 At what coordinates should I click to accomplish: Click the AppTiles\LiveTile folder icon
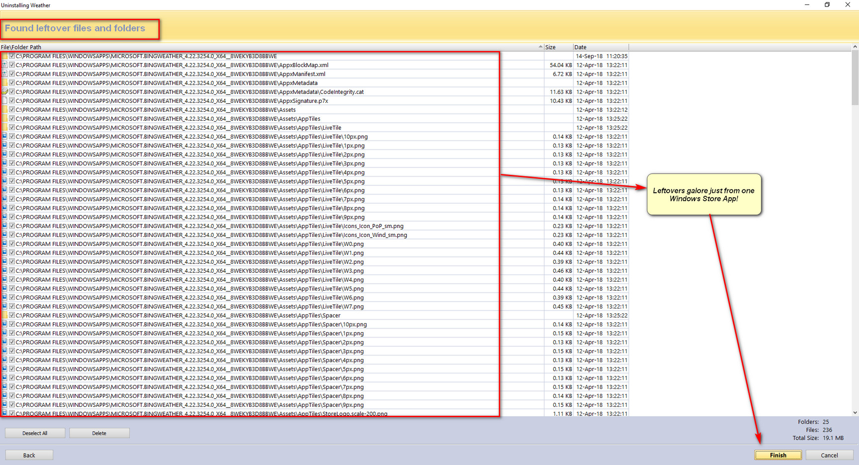tap(4, 128)
